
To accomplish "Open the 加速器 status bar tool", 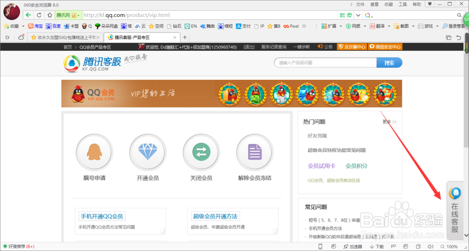I will pyautogui.click(x=353, y=247).
